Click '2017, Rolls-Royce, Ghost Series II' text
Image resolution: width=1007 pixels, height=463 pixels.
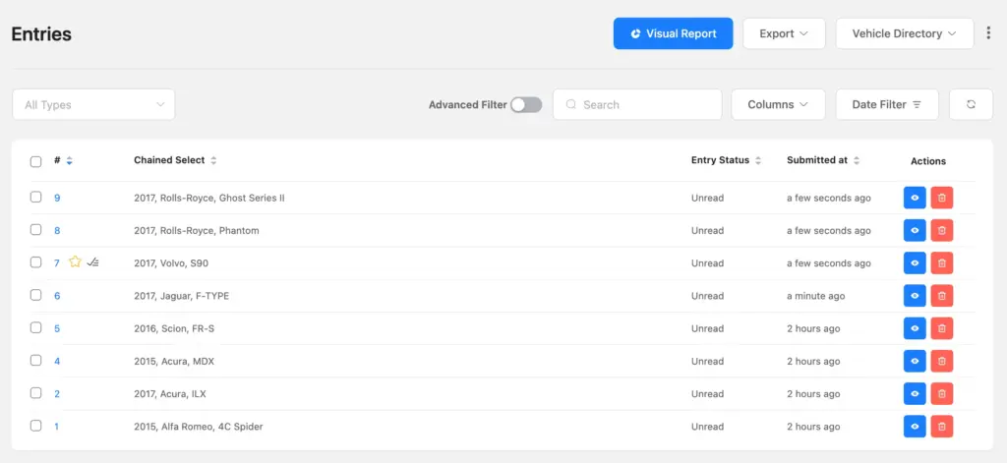click(209, 198)
